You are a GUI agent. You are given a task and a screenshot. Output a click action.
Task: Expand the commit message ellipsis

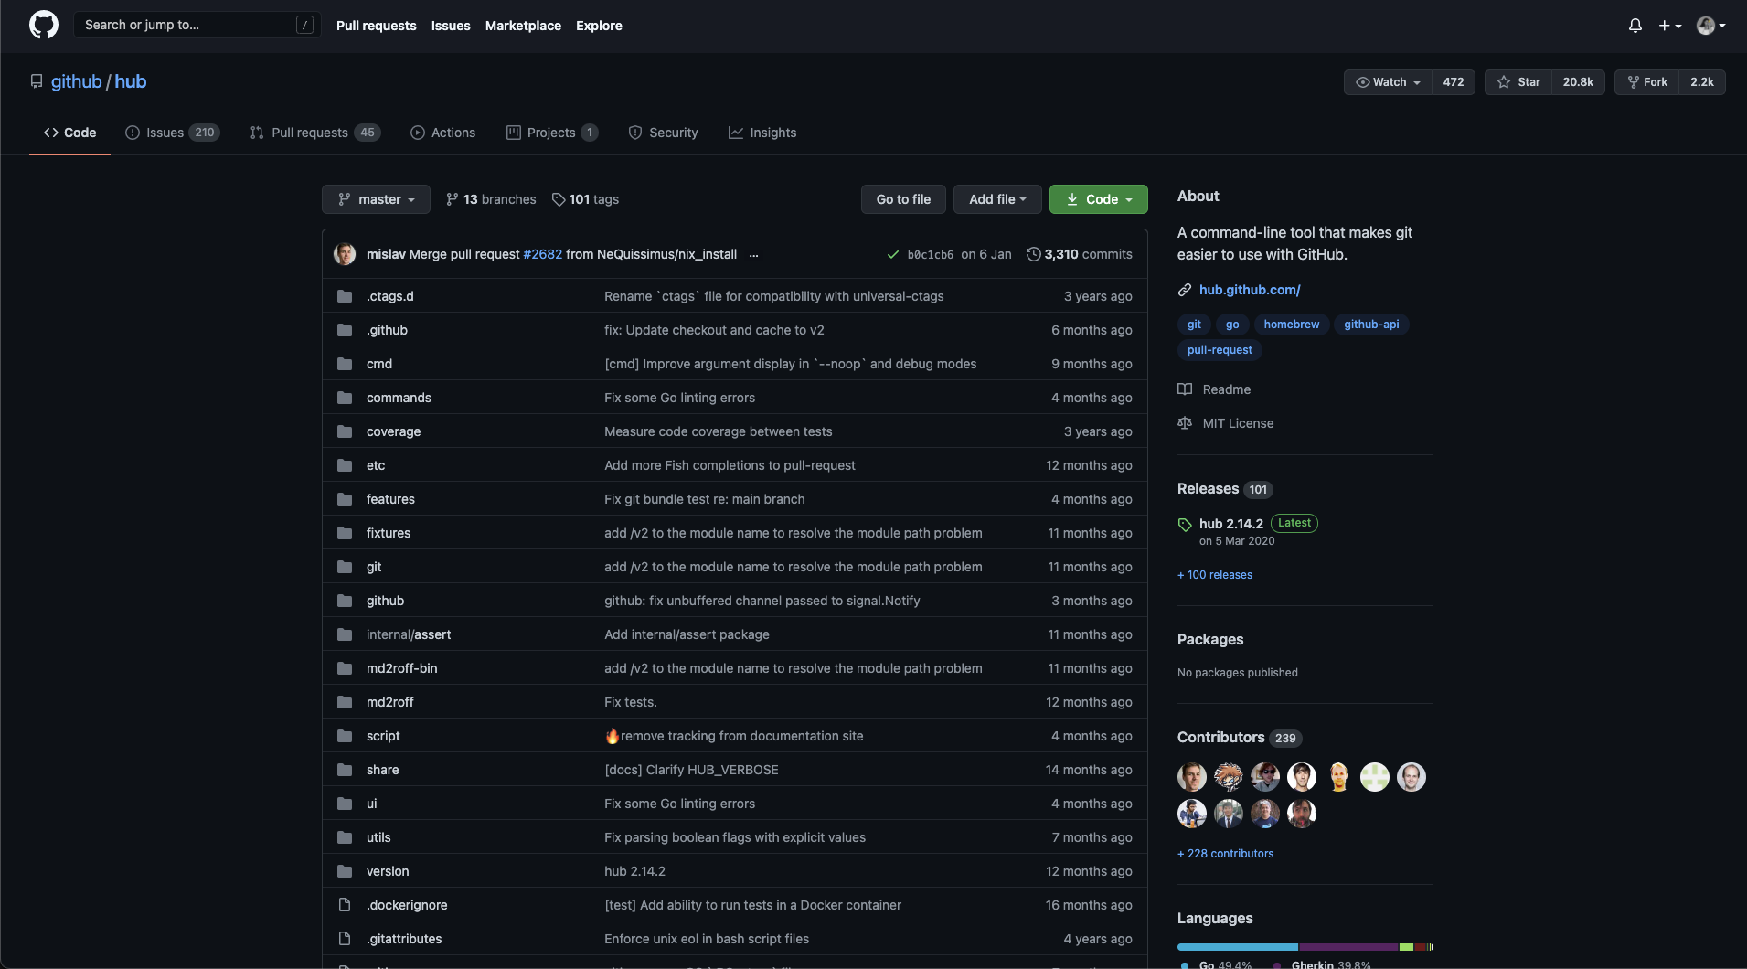coord(753,255)
